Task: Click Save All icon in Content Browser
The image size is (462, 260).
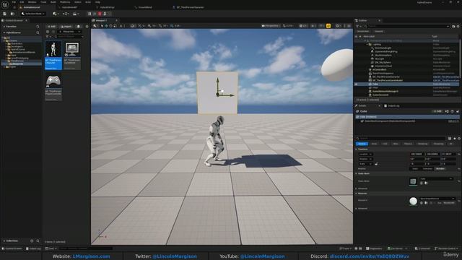Action: coord(78,26)
